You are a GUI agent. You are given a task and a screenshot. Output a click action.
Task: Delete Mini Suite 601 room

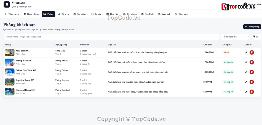tap(252, 52)
